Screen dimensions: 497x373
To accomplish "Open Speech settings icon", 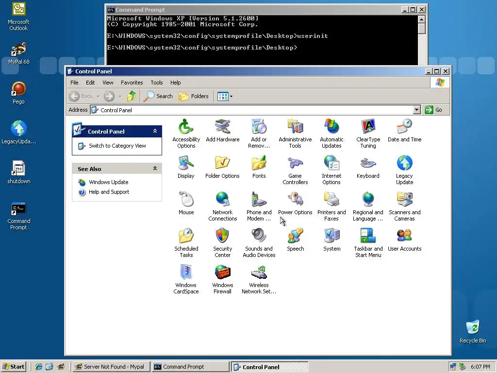I will click(x=295, y=239).
